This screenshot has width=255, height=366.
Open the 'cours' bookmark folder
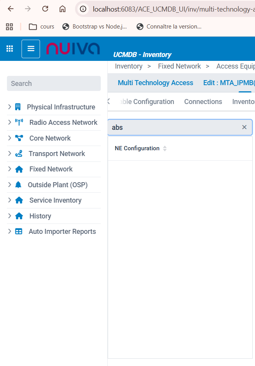[x=42, y=27]
